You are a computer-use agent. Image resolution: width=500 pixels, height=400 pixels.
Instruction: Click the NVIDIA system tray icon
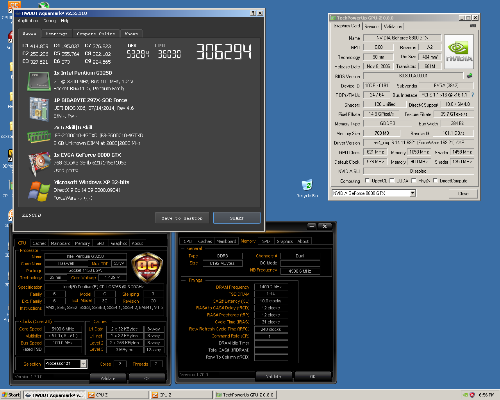click(465, 395)
